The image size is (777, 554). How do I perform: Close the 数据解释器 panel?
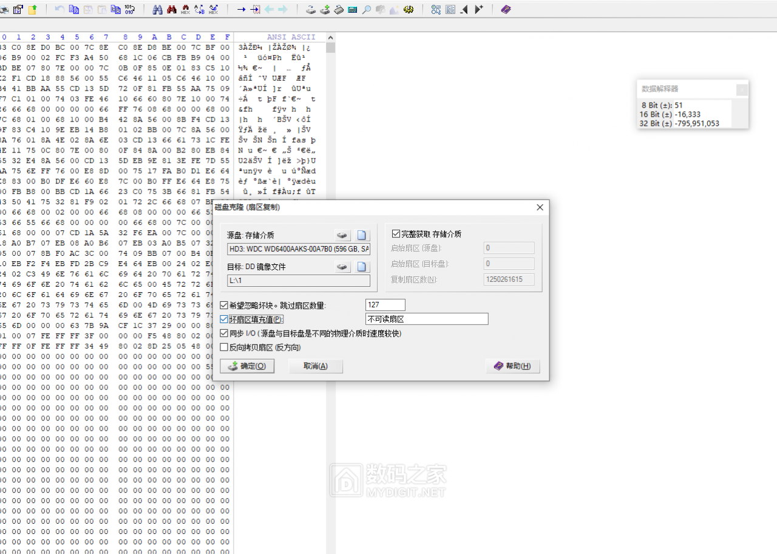point(742,89)
